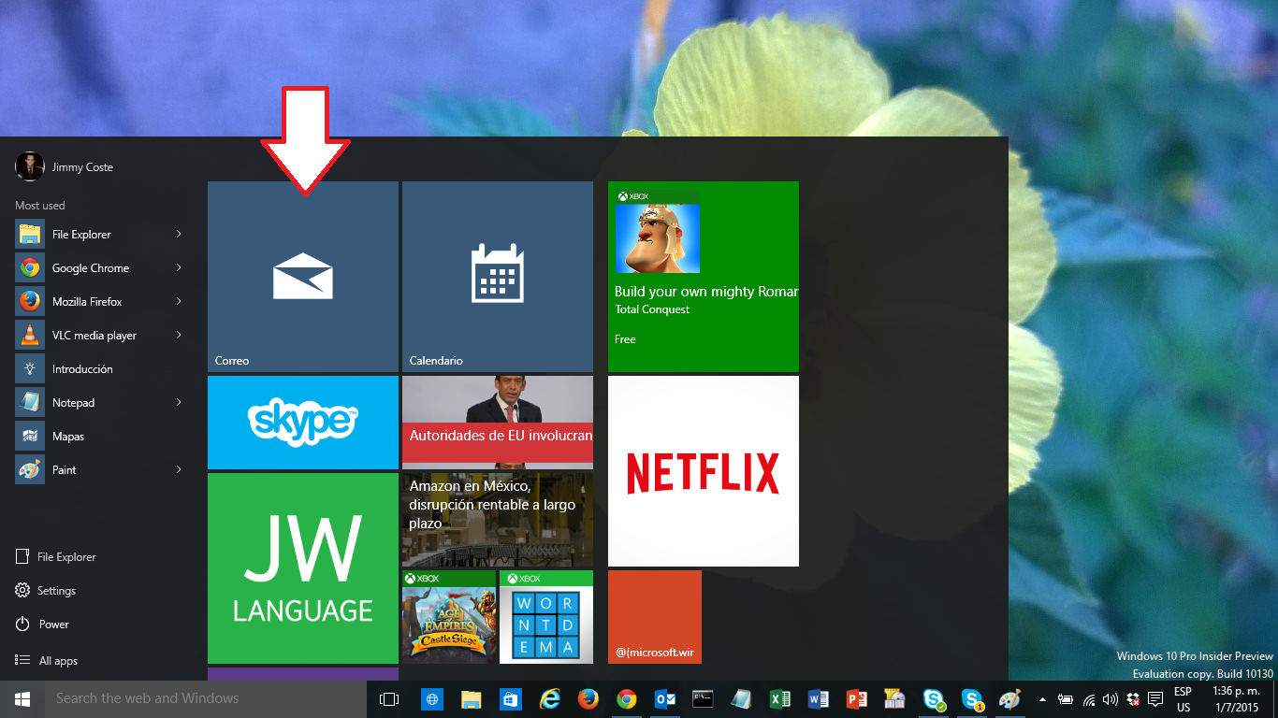
Task: Open the JW Language tile
Action: [303, 568]
